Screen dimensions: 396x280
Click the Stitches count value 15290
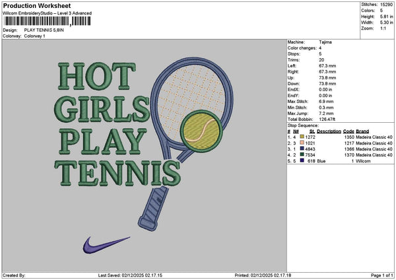point(387,4)
